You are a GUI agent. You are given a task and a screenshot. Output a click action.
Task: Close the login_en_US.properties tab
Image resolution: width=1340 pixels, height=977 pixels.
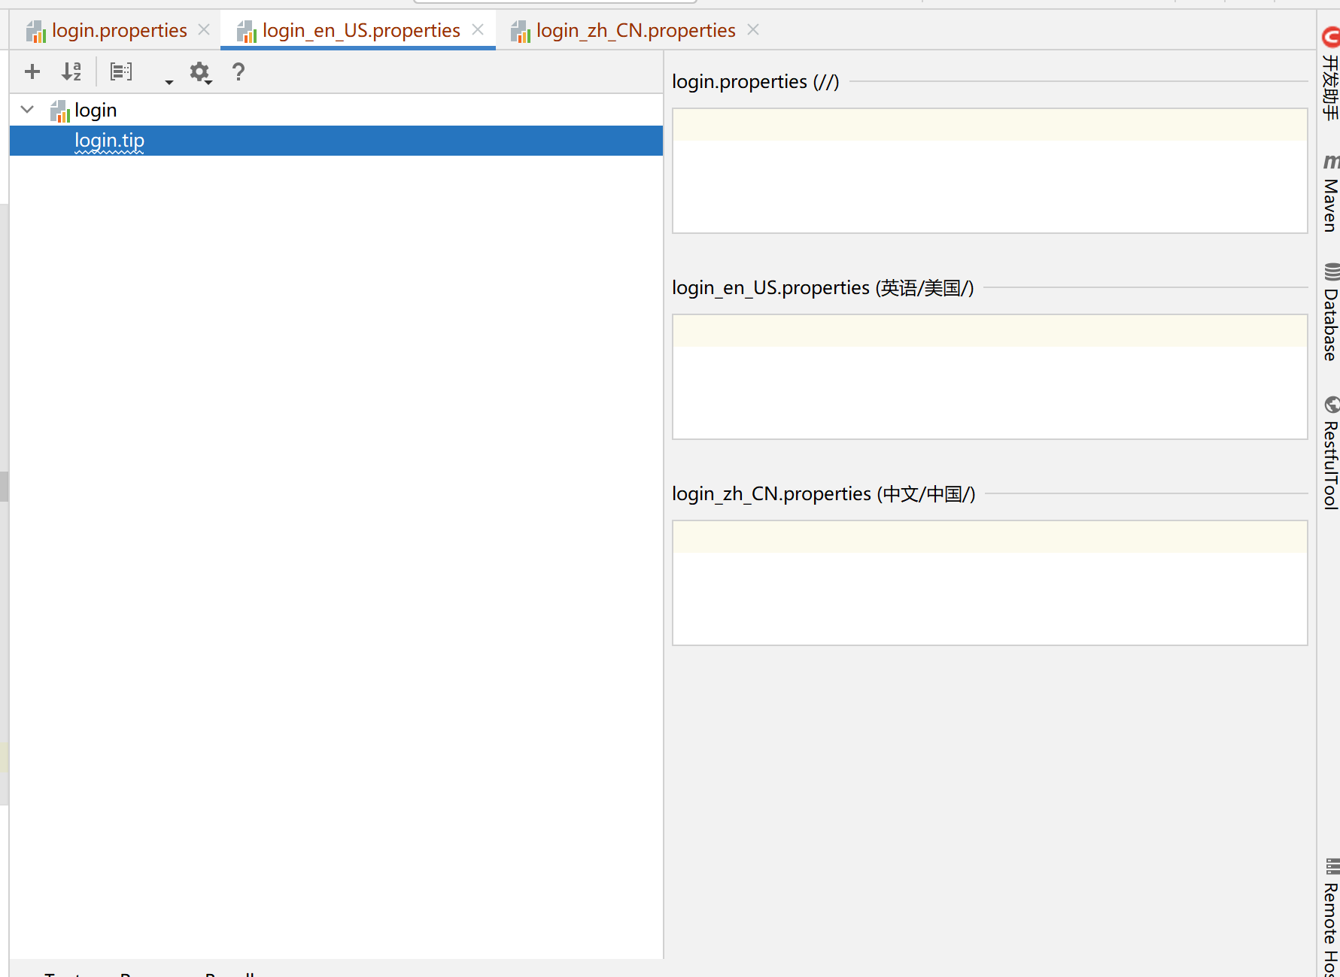tap(478, 29)
